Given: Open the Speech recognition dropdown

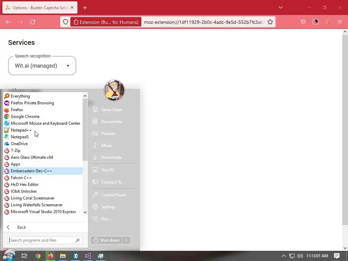Looking at the screenshot, I should coord(42,66).
